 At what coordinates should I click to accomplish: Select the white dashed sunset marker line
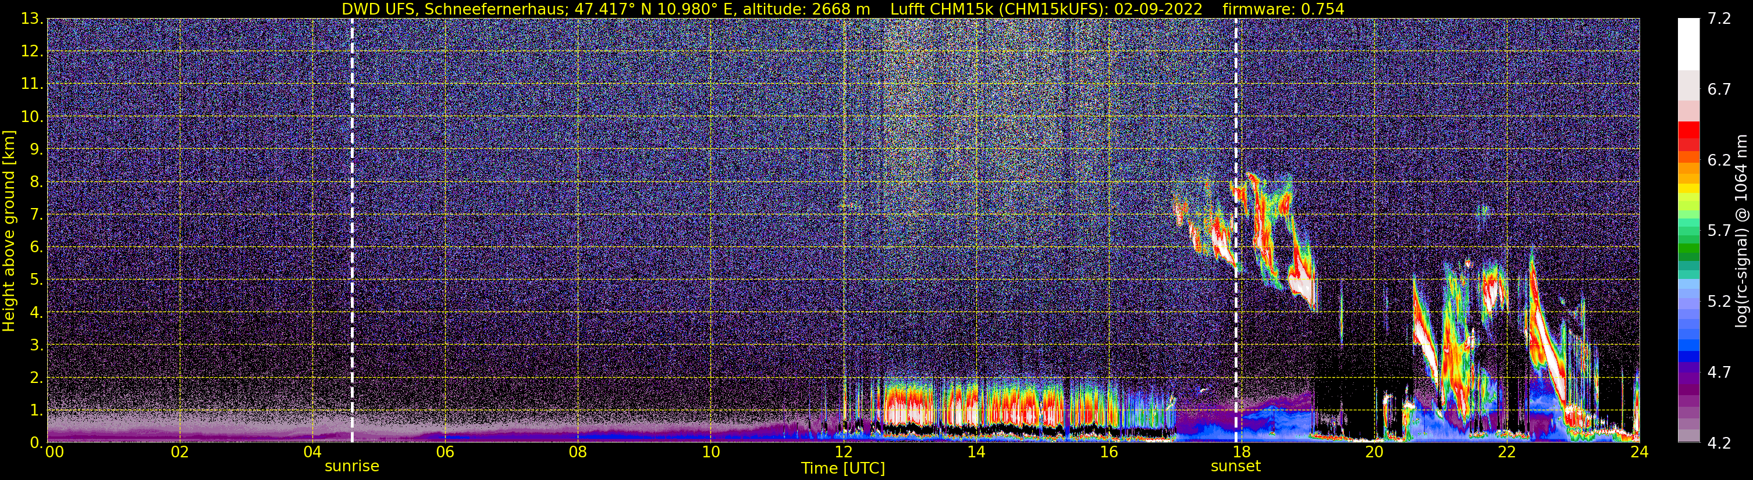[x=1236, y=231]
